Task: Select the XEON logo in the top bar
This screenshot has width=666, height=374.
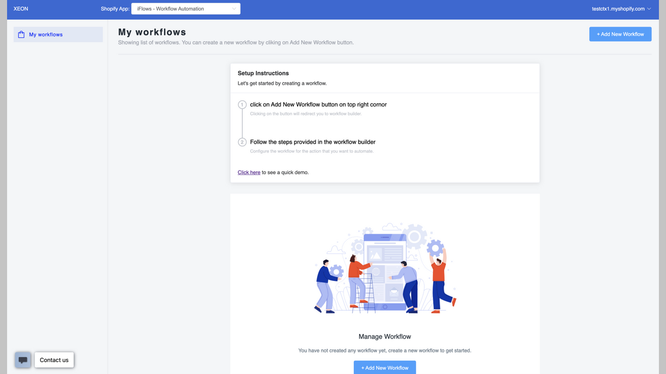Action: coord(20,8)
